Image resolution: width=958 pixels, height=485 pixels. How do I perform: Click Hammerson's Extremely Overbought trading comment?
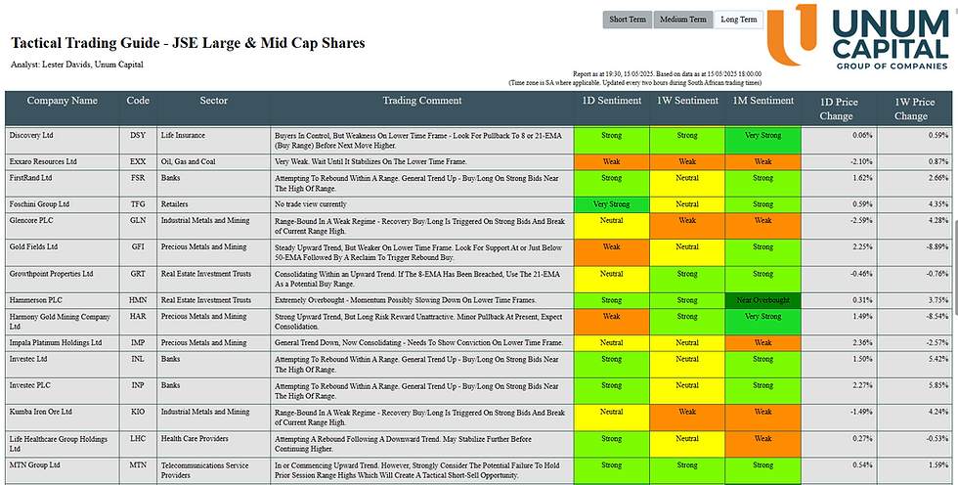click(x=405, y=300)
